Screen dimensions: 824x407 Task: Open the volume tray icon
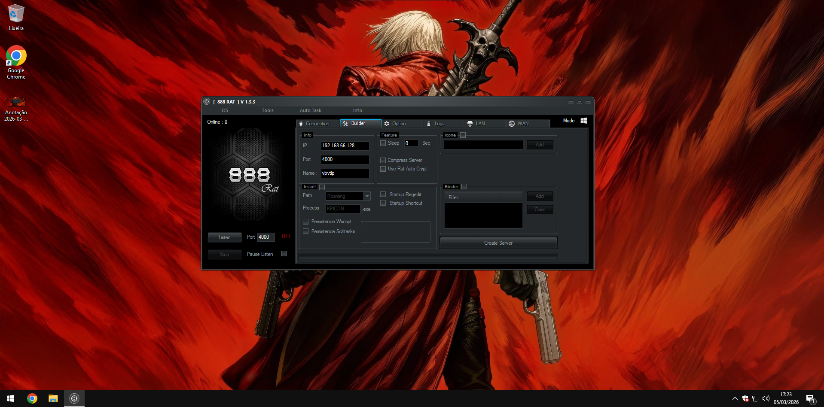tap(766, 398)
